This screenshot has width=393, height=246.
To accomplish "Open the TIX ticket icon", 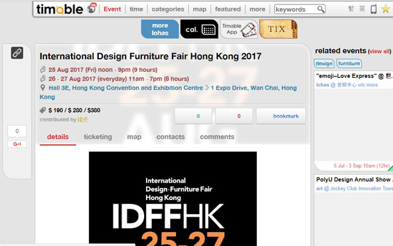I will click(278, 29).
